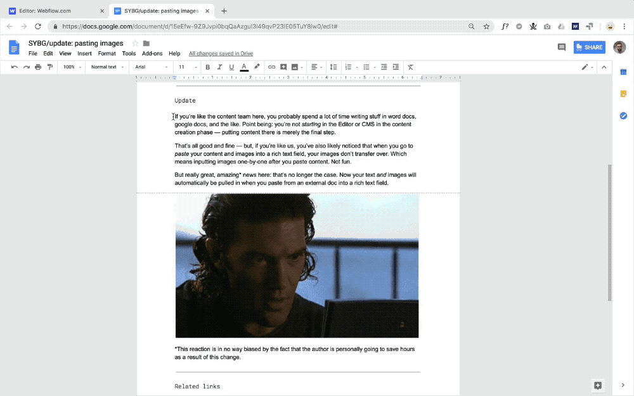Click the Insert link icon
The width and height of the screenshot is (634, 396).
pos(272,67)
